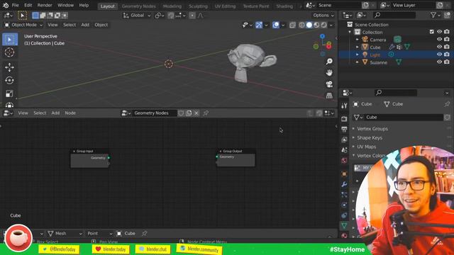Click the Blender logo menu icon
This screenshot has width=454, height=255.
coord(6,5)
